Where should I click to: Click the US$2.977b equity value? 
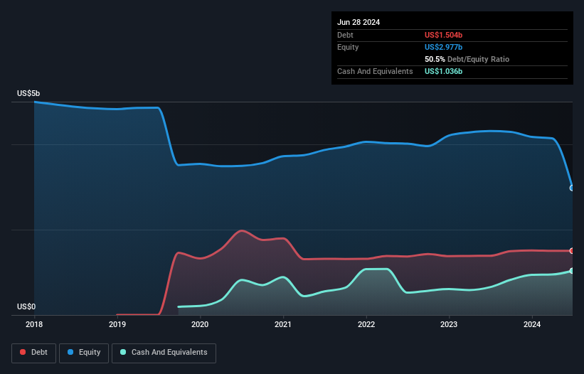[443, 47]
